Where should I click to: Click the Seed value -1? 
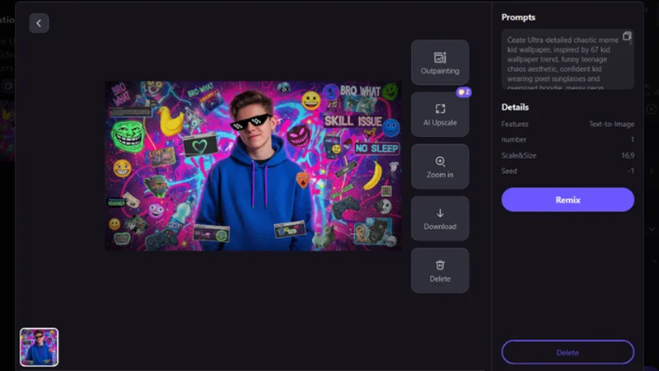click(631, 171)
